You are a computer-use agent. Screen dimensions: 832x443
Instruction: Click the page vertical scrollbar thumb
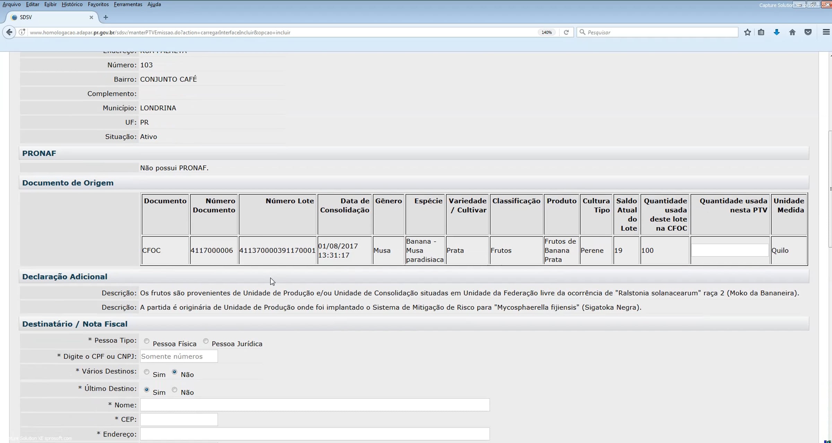830,189
